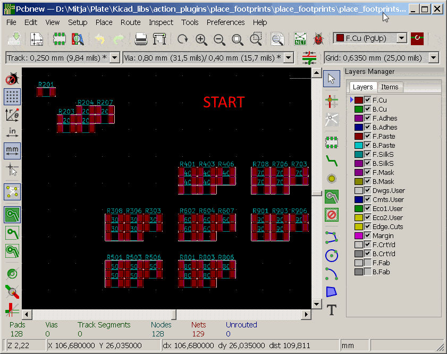Click the Zoom out icon
The width and height of the screenshot is (447, 354).
point(219,38)
